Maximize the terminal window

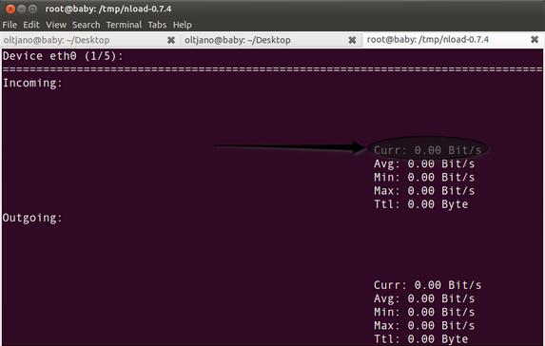tap(32, 10)
